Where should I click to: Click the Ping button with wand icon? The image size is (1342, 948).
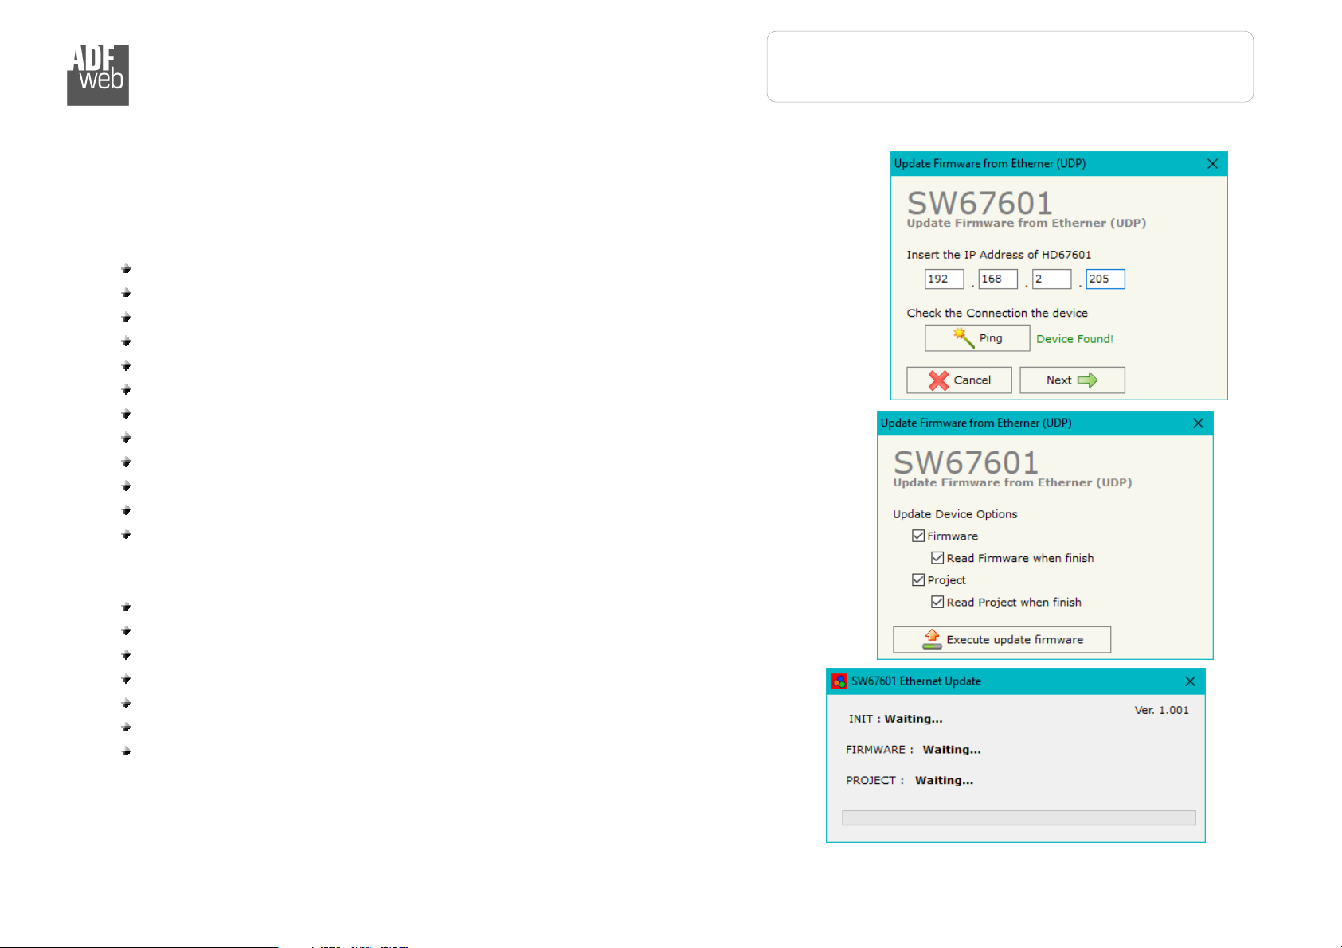coord(977,338)
